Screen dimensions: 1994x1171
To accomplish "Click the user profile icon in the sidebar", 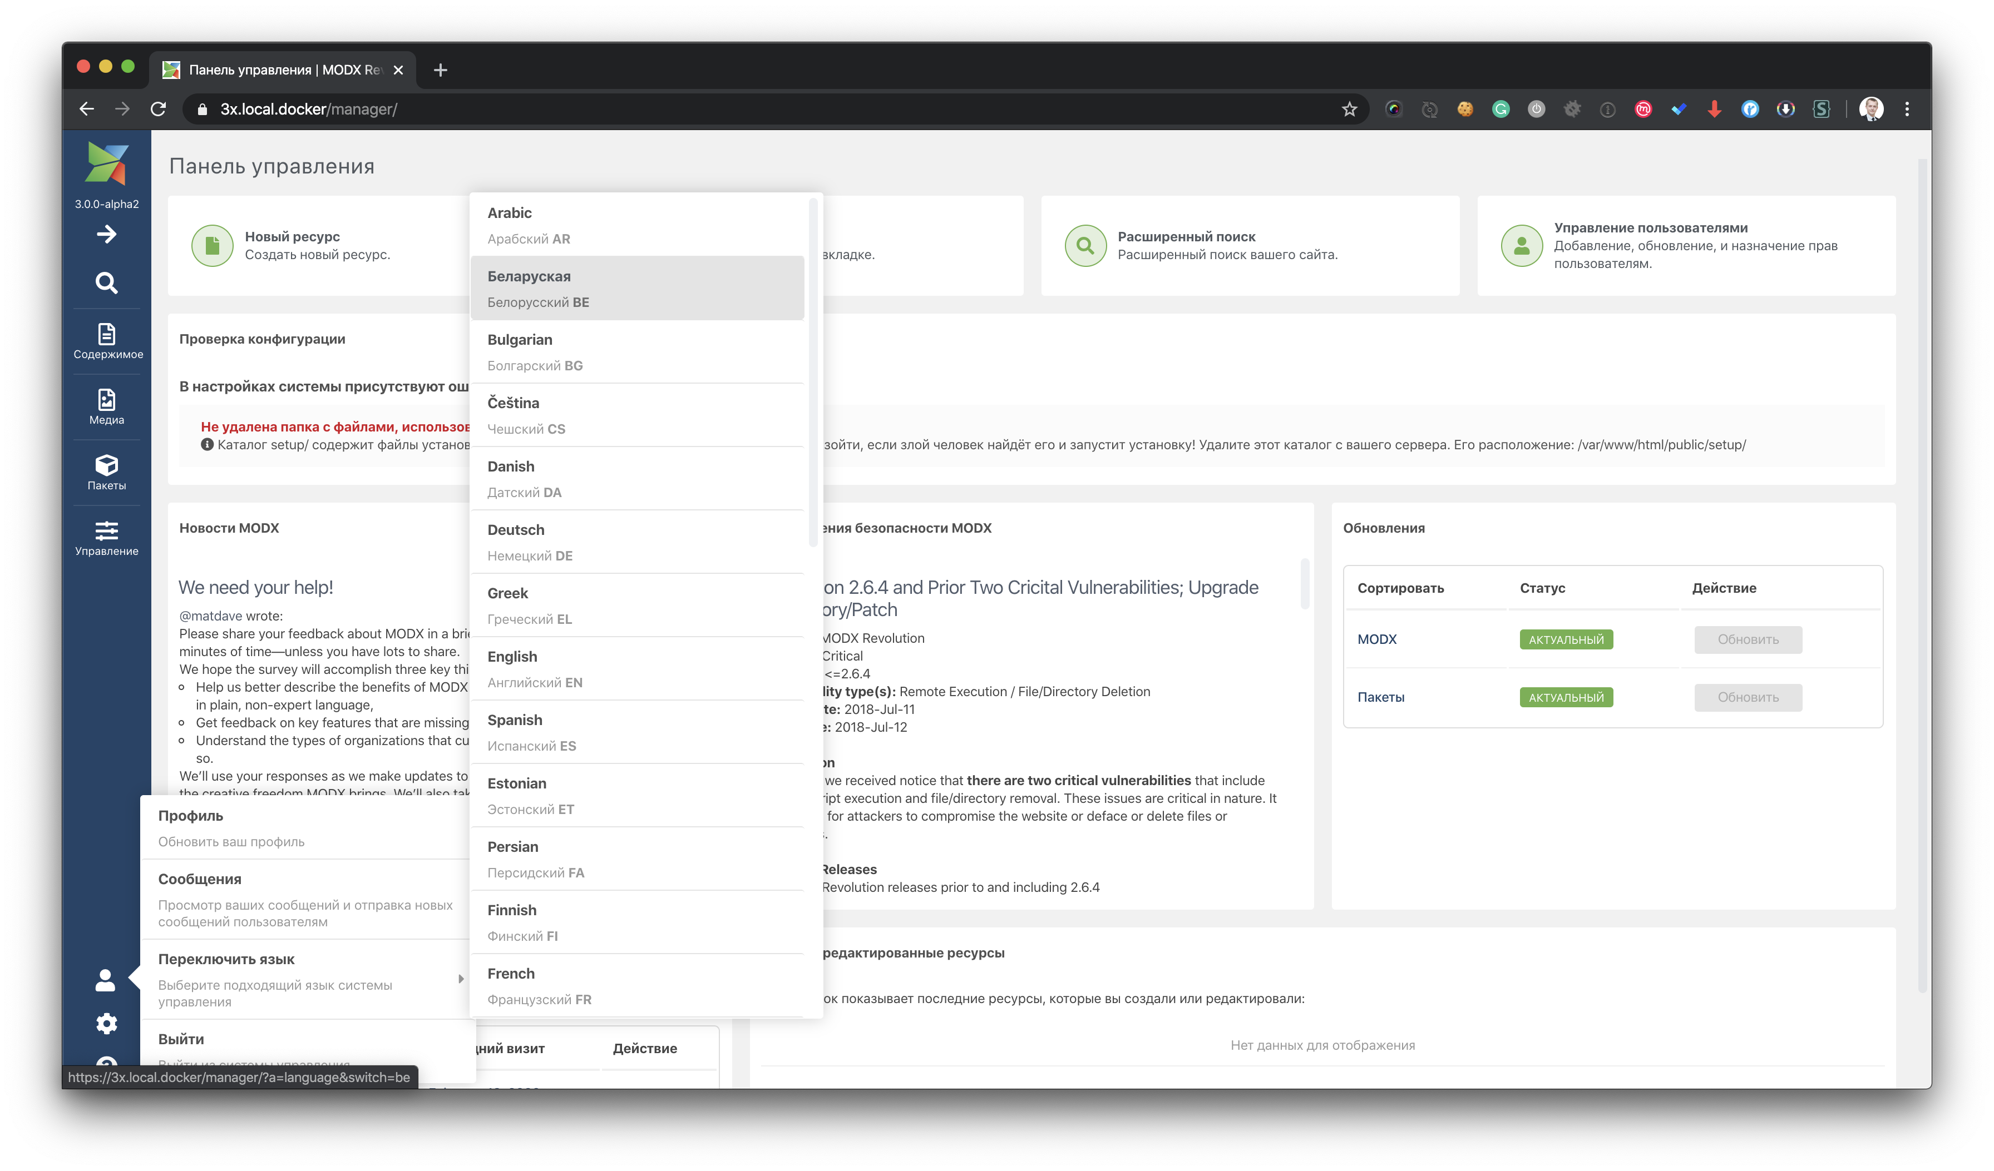I will coord(105,980).
